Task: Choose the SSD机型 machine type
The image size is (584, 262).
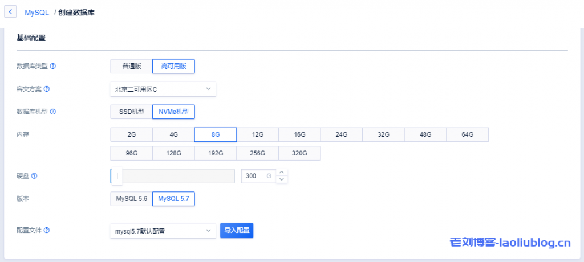Action: tap(131, 112)
